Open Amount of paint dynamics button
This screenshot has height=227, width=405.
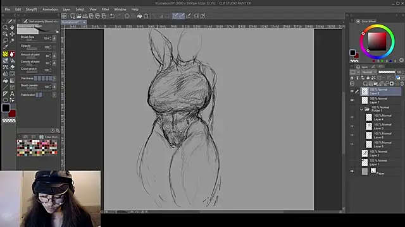(54, 55)
